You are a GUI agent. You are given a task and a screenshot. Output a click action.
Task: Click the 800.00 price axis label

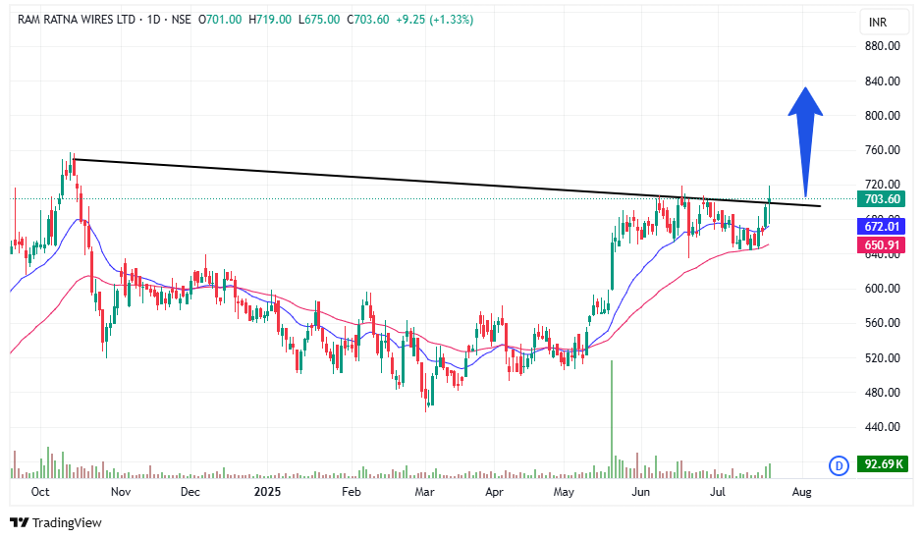click(x=883, y=116)
